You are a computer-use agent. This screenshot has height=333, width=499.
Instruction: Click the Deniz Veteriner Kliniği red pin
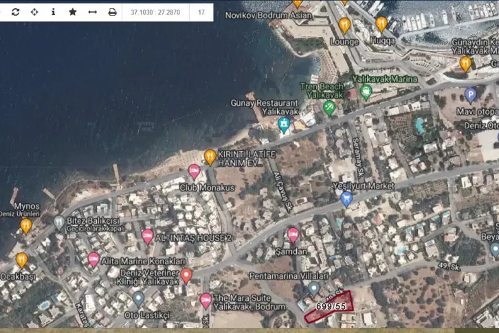pyautogui.click(x=186, y=276)
